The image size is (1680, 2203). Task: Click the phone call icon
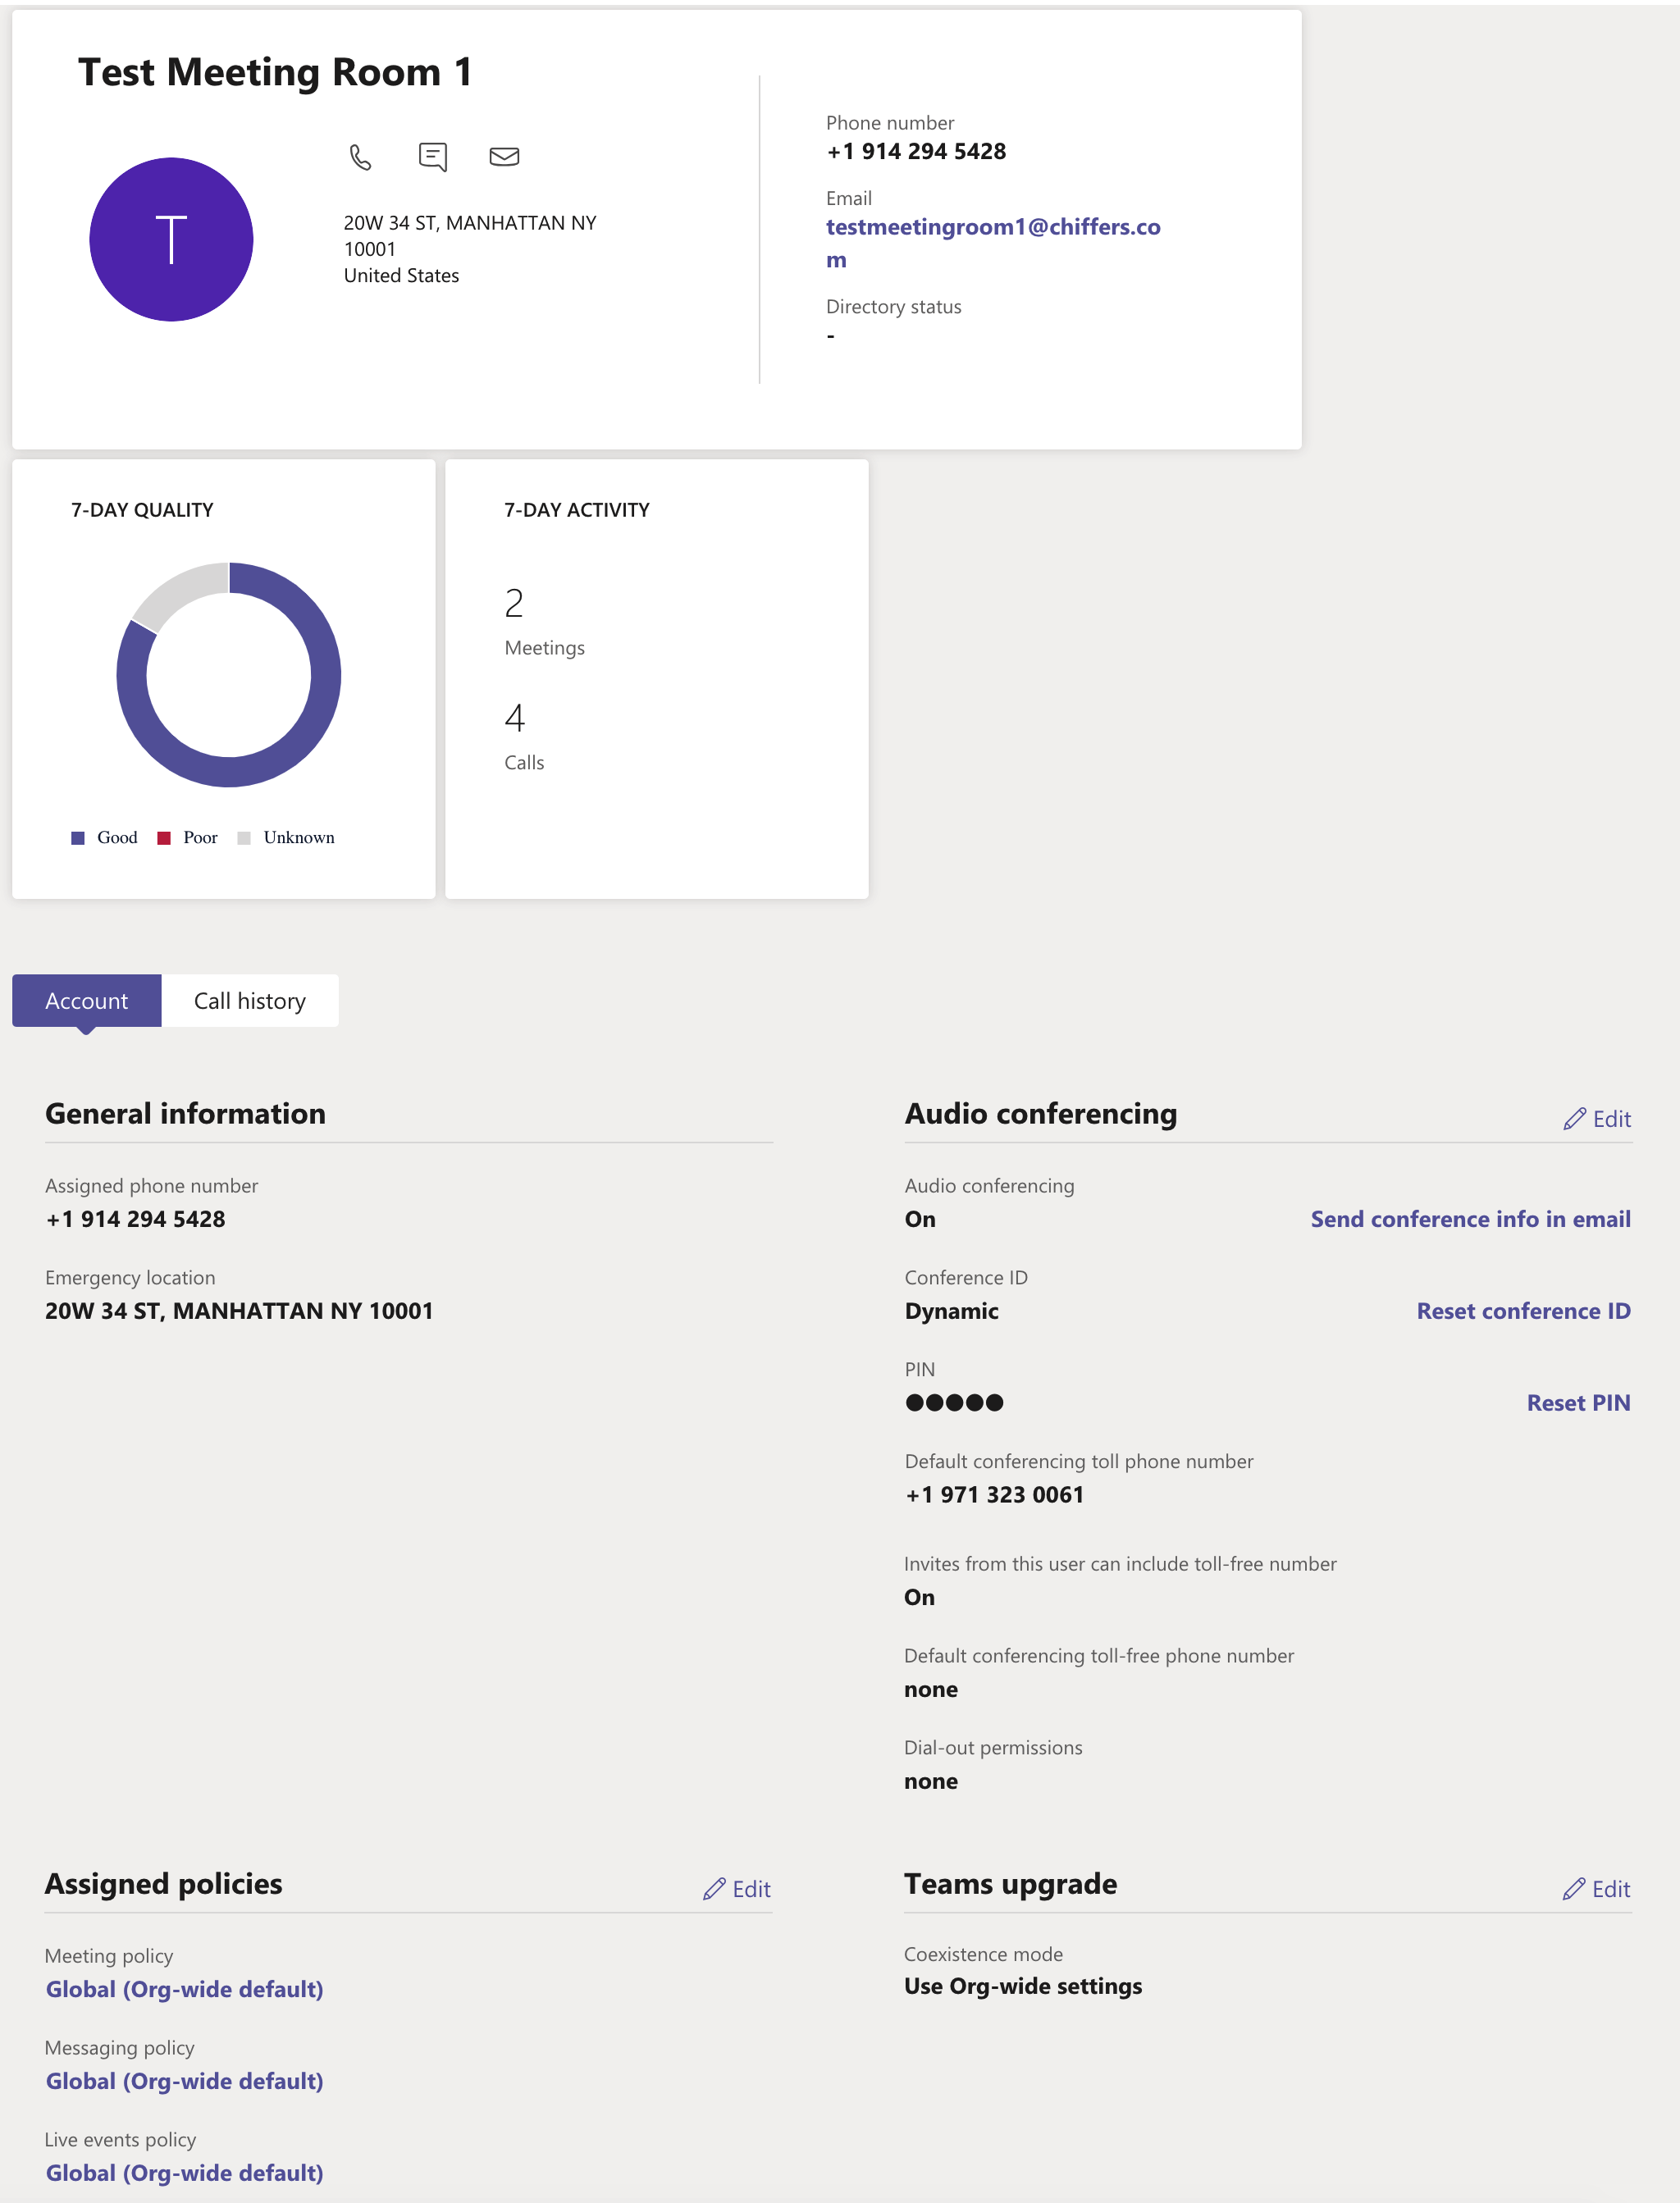[360, 157]
